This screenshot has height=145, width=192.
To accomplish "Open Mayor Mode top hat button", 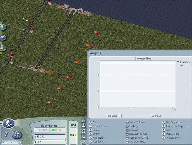I will (x=9, y=124).
